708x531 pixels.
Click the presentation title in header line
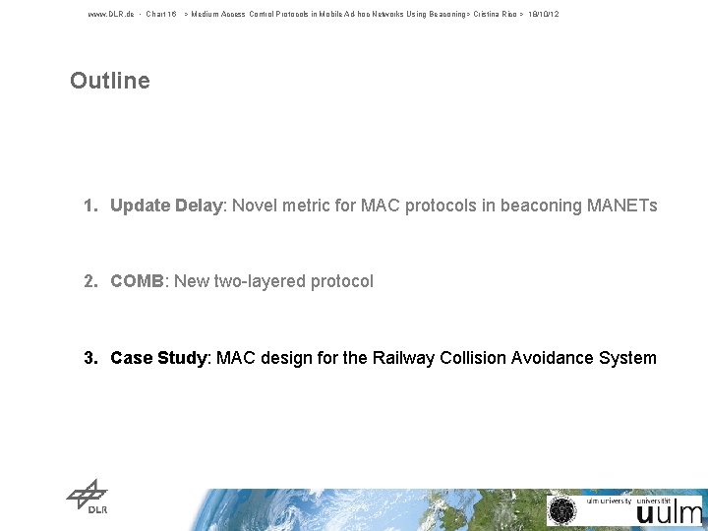[328, 14]
